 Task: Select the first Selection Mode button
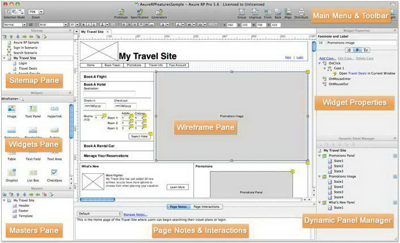click(x=7, y=12)
